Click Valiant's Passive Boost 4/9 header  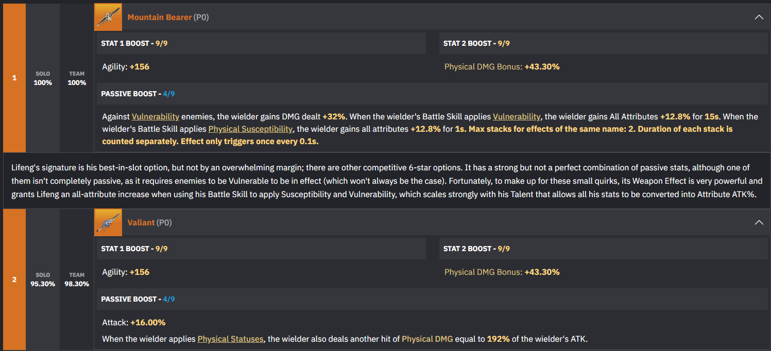138,300
